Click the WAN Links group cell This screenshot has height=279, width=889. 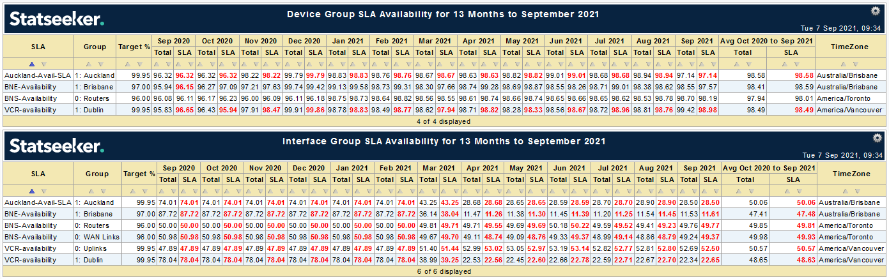pos(98,236)
